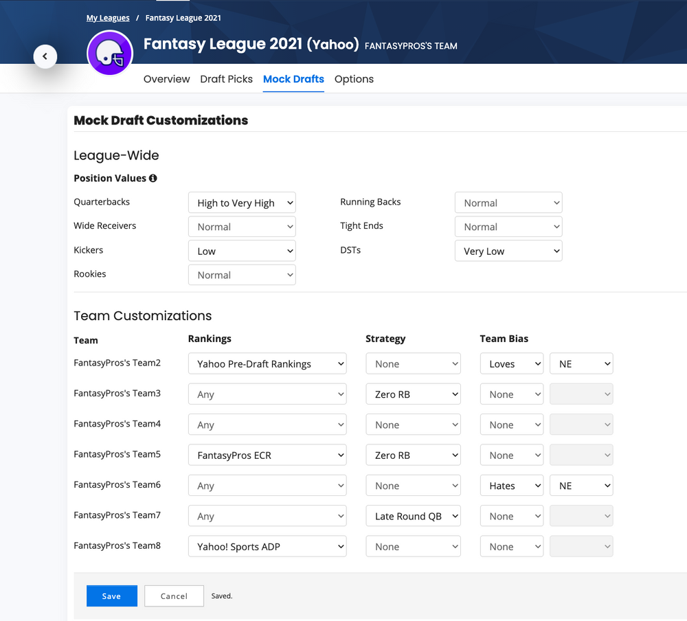Open Team2's Yahoo Pre-Draft Rankings dropdown
687x621 pixels.
coord(267,363)
